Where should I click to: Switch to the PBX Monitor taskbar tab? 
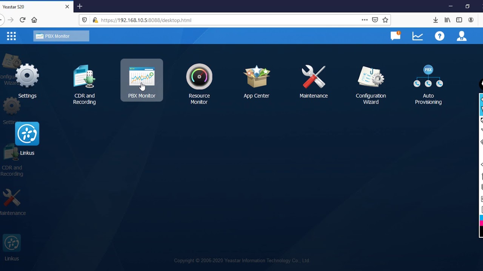(61, 36)
